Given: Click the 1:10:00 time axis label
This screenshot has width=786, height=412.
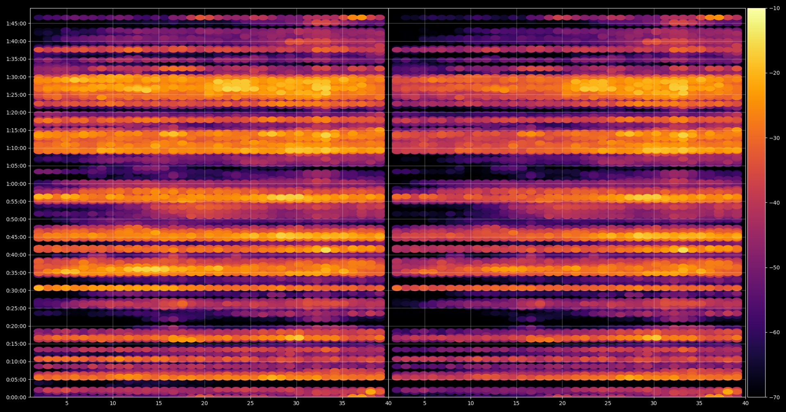Looking at the screenshot, I should 16,148.
